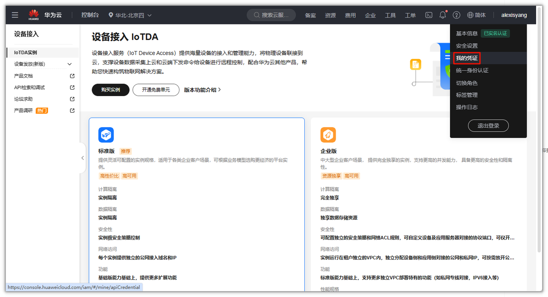Click the 购买实例 button
548x297 pixels.
point(110,90)
